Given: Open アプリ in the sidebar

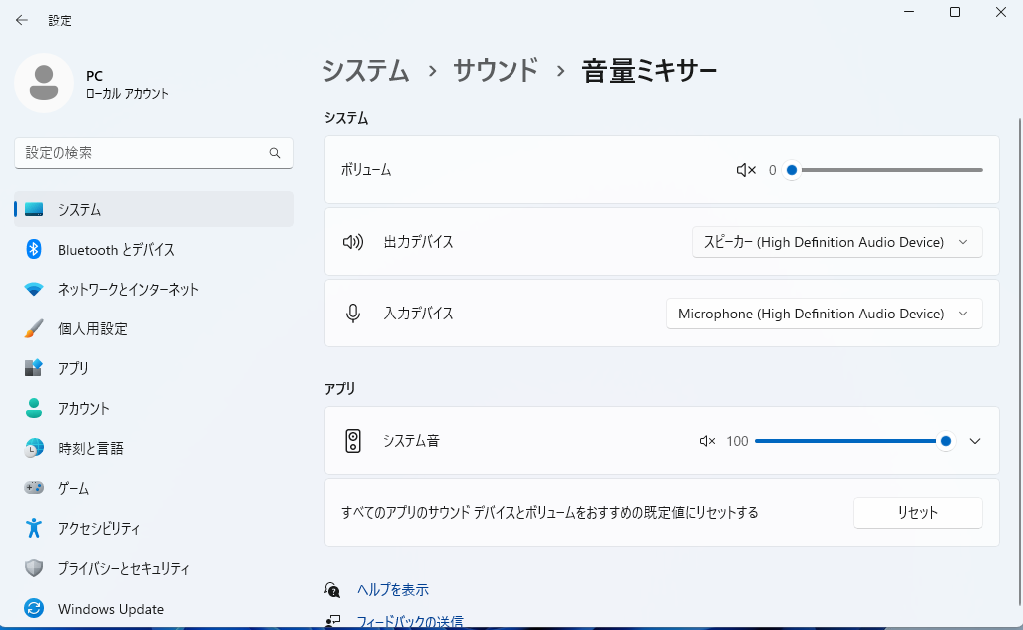Looking at the screenshot, I should click(73, 369).
